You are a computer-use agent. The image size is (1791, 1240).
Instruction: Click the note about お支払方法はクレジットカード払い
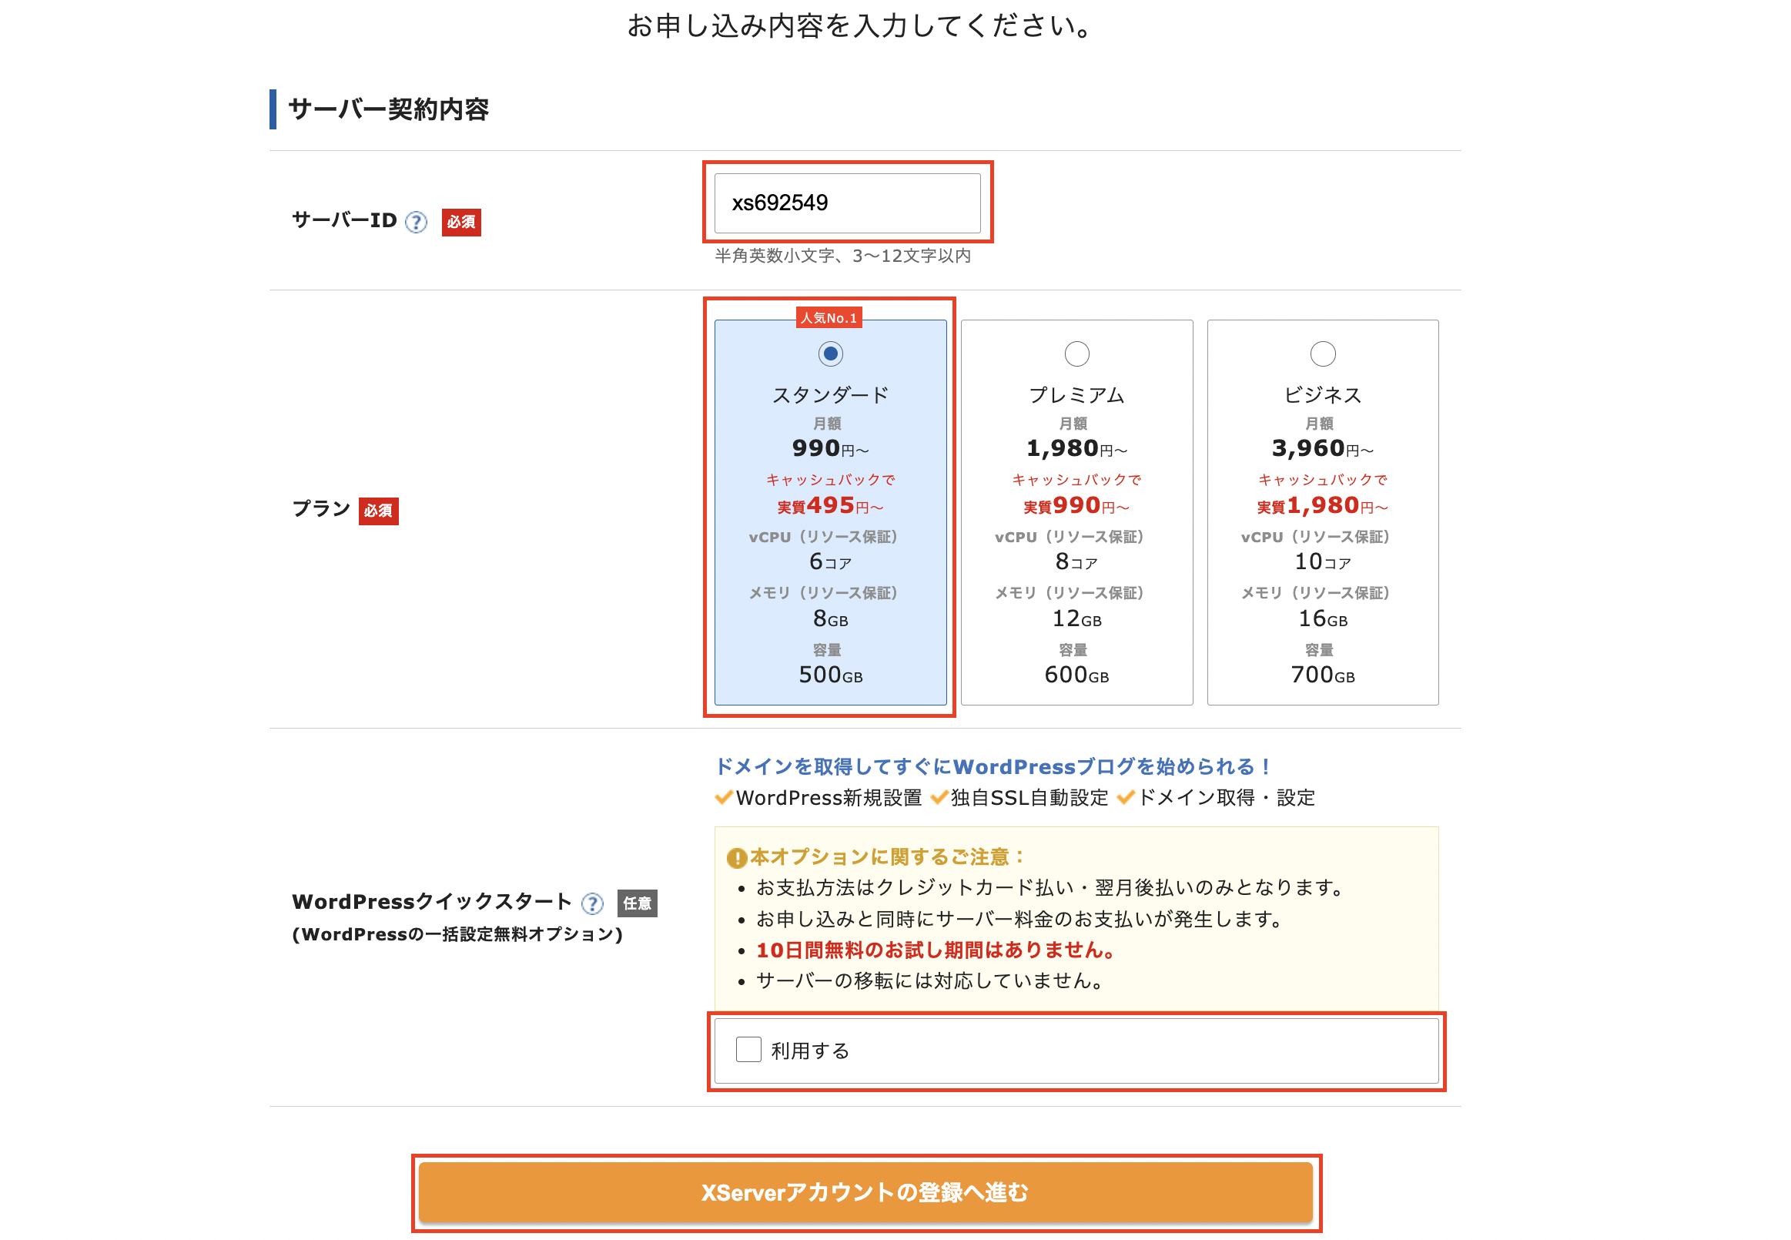tap(1051, 888)
